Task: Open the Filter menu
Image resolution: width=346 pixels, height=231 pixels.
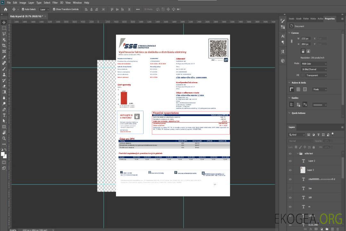Action: [55, 3]
